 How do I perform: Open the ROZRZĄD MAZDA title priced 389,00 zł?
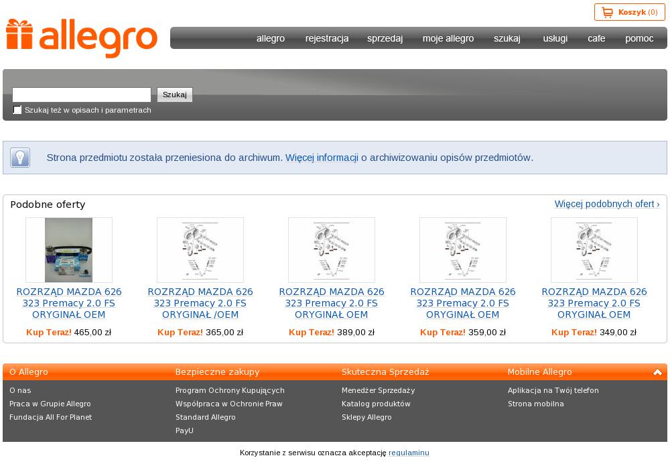click(332, 303)
